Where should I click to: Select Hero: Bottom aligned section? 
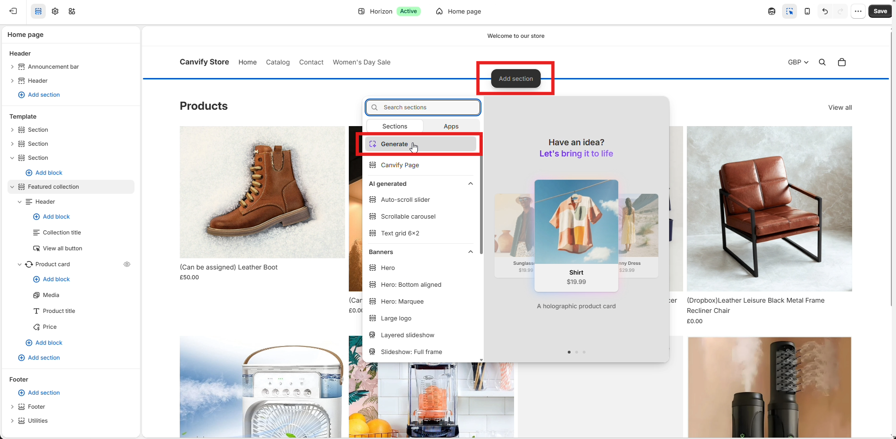pyautogui.click(x=420, y=285)
